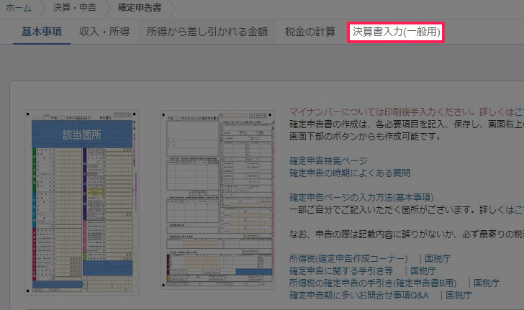Select the 確定申告書 breadcrumb item
Viewport: 524px width, 310px height.
tap(139, 9)
